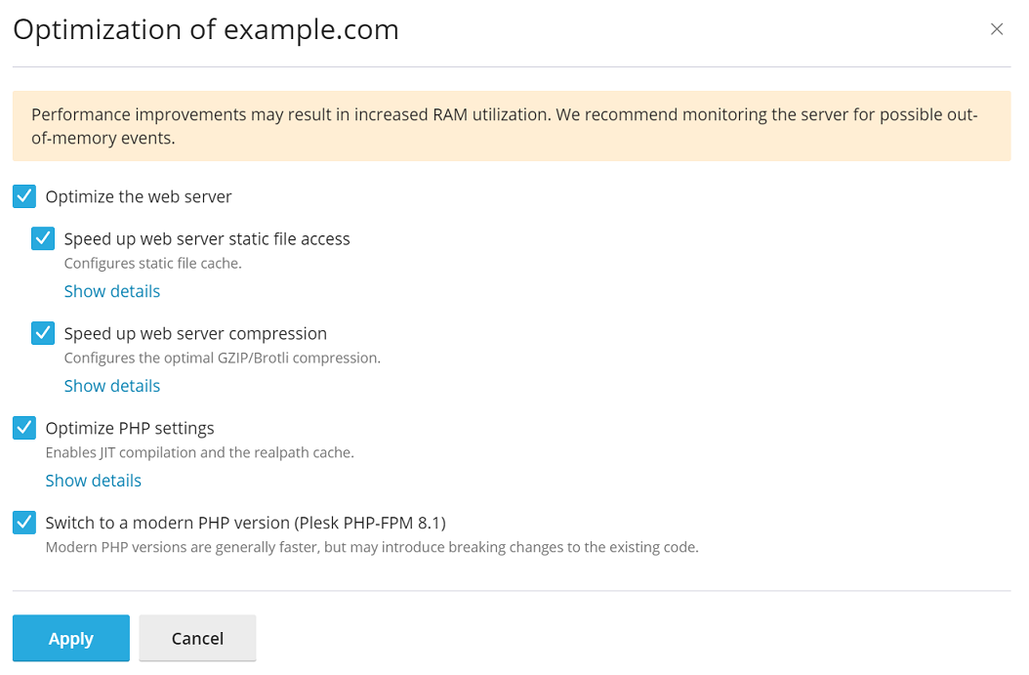Click the 'Configures static file cache' description
This screenshot has width=1029, height=675.
[x=152, y=263]
